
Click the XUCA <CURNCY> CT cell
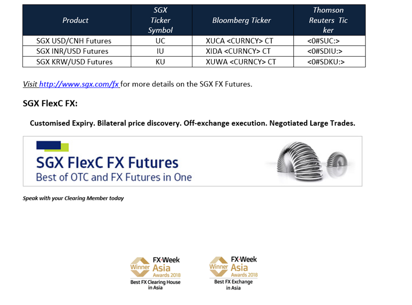[x=243, y=41]
